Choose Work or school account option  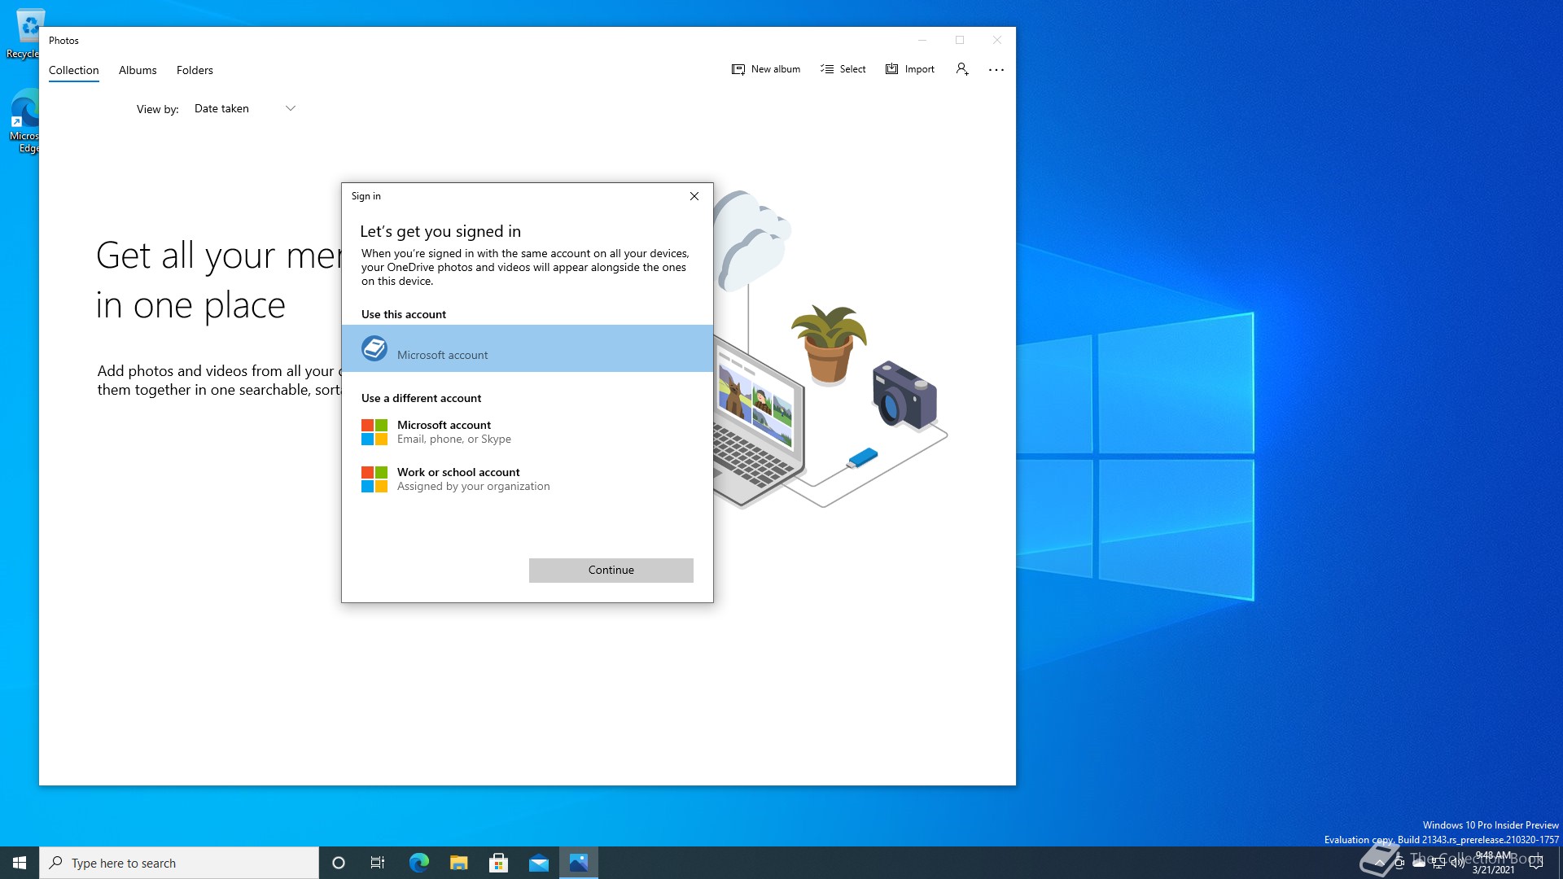(528, 479)
